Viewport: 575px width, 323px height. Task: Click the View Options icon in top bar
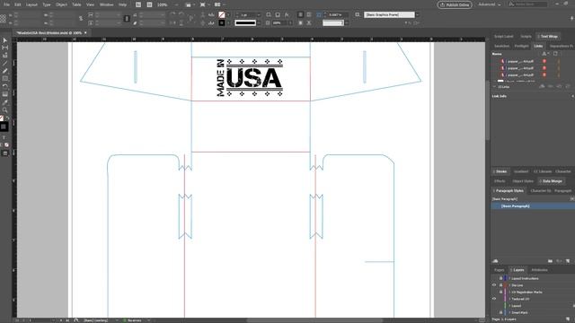[188, 4]
